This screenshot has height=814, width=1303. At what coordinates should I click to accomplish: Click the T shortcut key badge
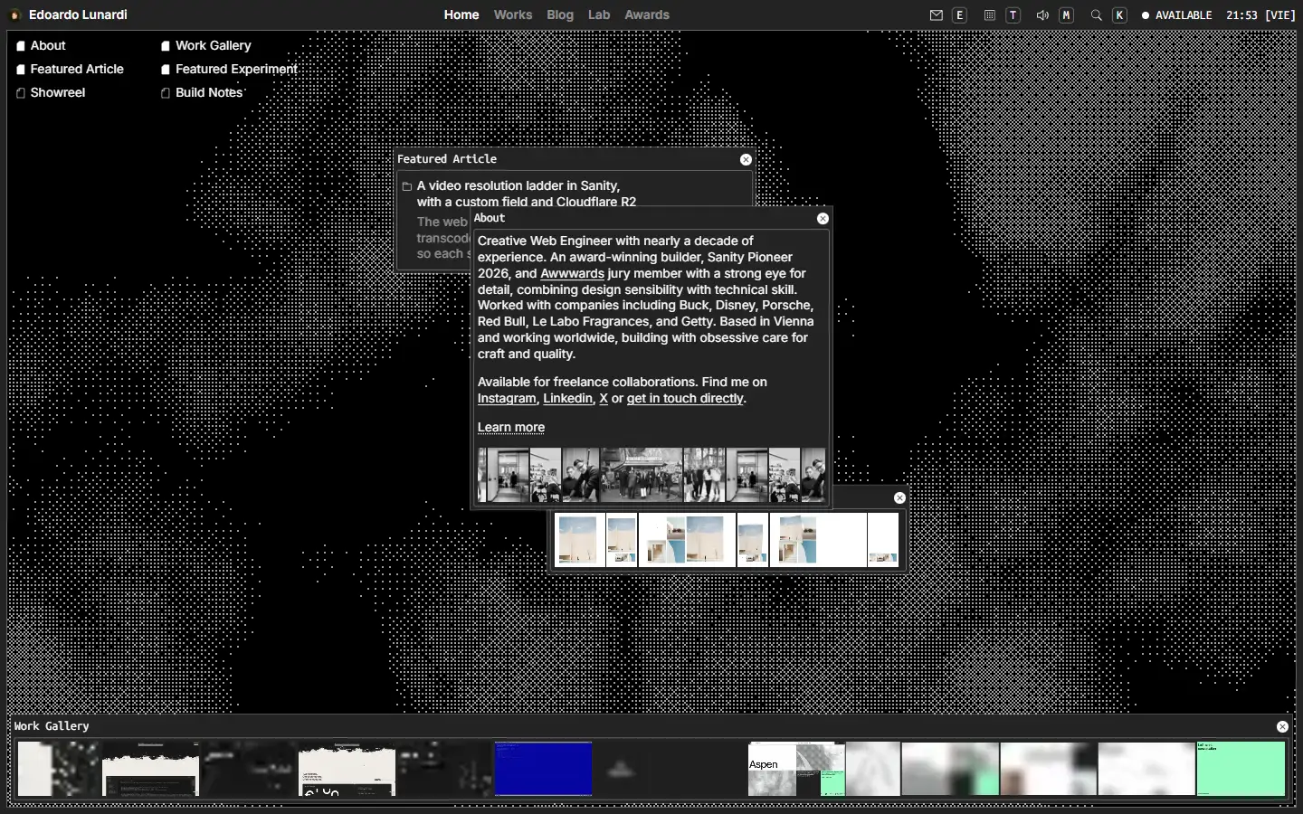click(x=1013, y=15)
